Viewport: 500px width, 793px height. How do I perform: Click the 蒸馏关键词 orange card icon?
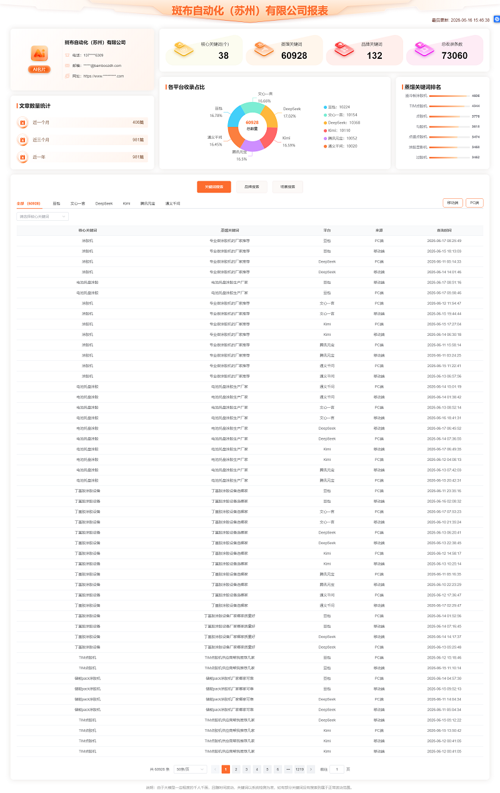coord(264,49)
